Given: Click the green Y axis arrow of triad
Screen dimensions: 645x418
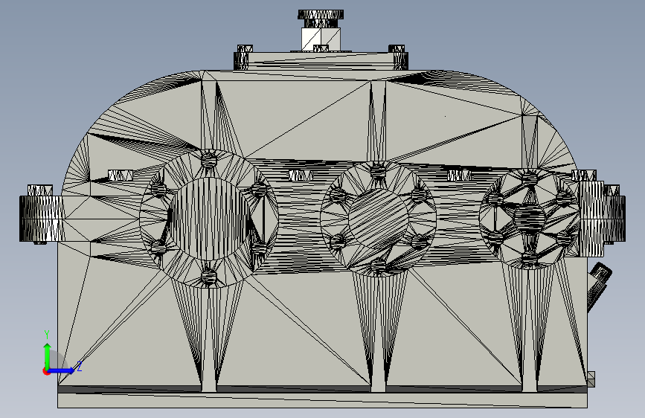Looking at the screenshot, I should pyautogui.click(x=48, y=356).
